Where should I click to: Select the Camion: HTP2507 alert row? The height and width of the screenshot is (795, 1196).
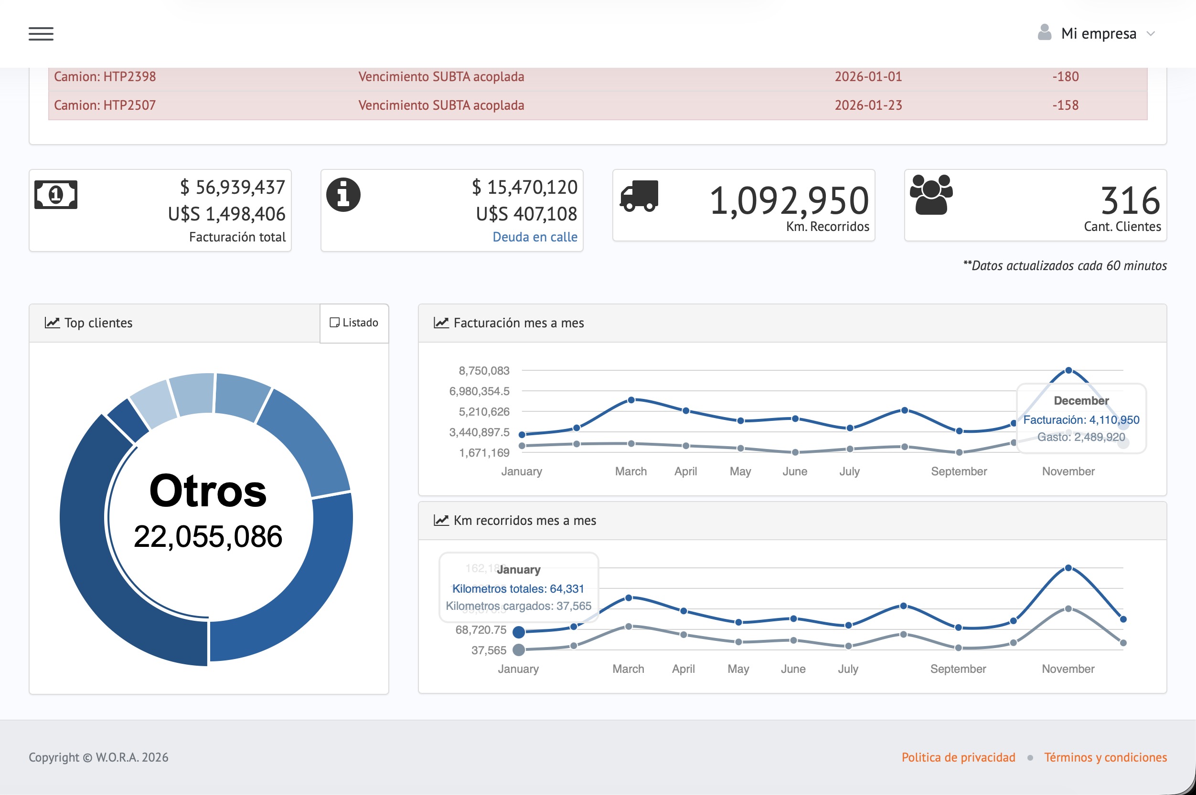pos(598,105)
